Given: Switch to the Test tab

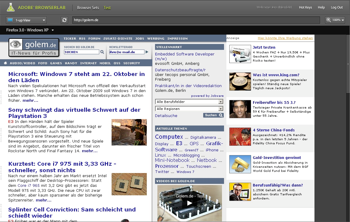Looking at the screenshot, I should click(107, 8).
